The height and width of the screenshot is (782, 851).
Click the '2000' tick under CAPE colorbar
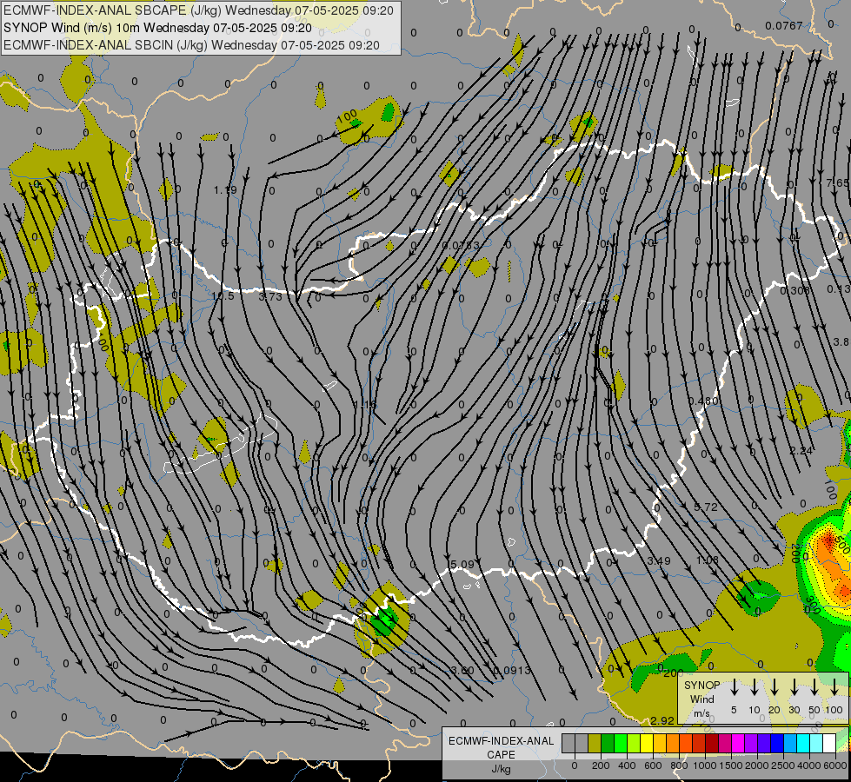756,765
